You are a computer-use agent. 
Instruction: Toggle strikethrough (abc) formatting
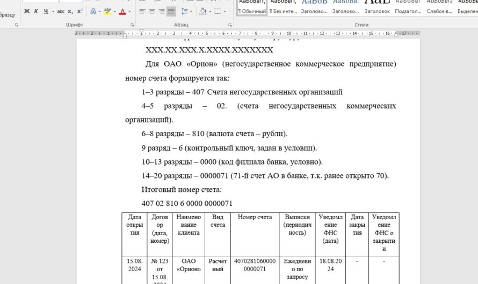pyautogui.click(x=61, y=12)
